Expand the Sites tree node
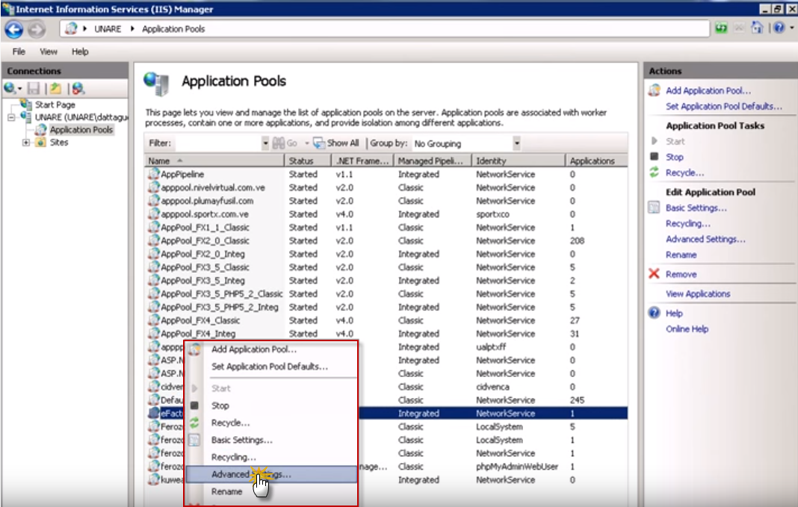 click(x=26, y=143)
